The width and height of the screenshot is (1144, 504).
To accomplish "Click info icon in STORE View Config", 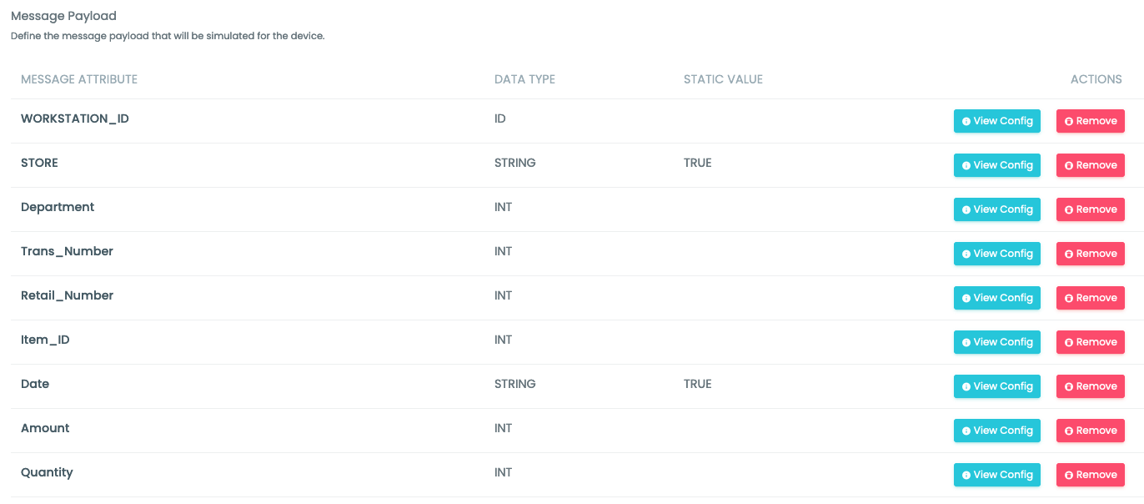I will coord(966,166).
